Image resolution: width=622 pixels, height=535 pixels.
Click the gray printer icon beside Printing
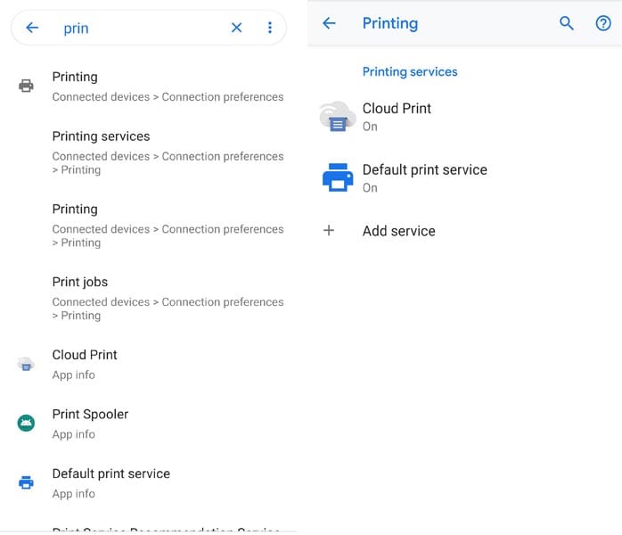[26, 86]
